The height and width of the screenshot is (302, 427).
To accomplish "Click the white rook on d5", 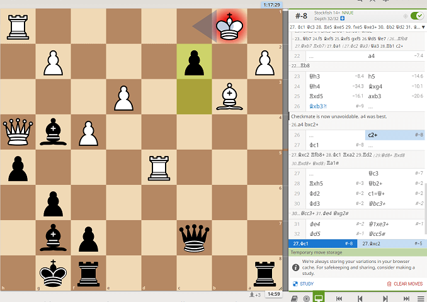I will [159, 167].
